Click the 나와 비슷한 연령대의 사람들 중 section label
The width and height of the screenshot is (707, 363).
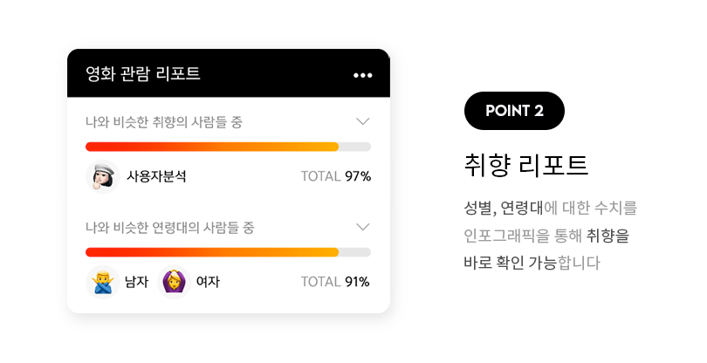pos(170,227)
